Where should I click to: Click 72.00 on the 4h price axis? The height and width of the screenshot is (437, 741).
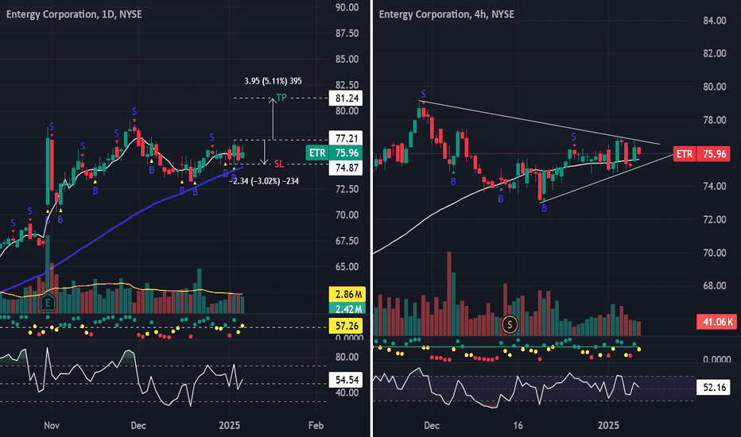[x=715, y=219]
